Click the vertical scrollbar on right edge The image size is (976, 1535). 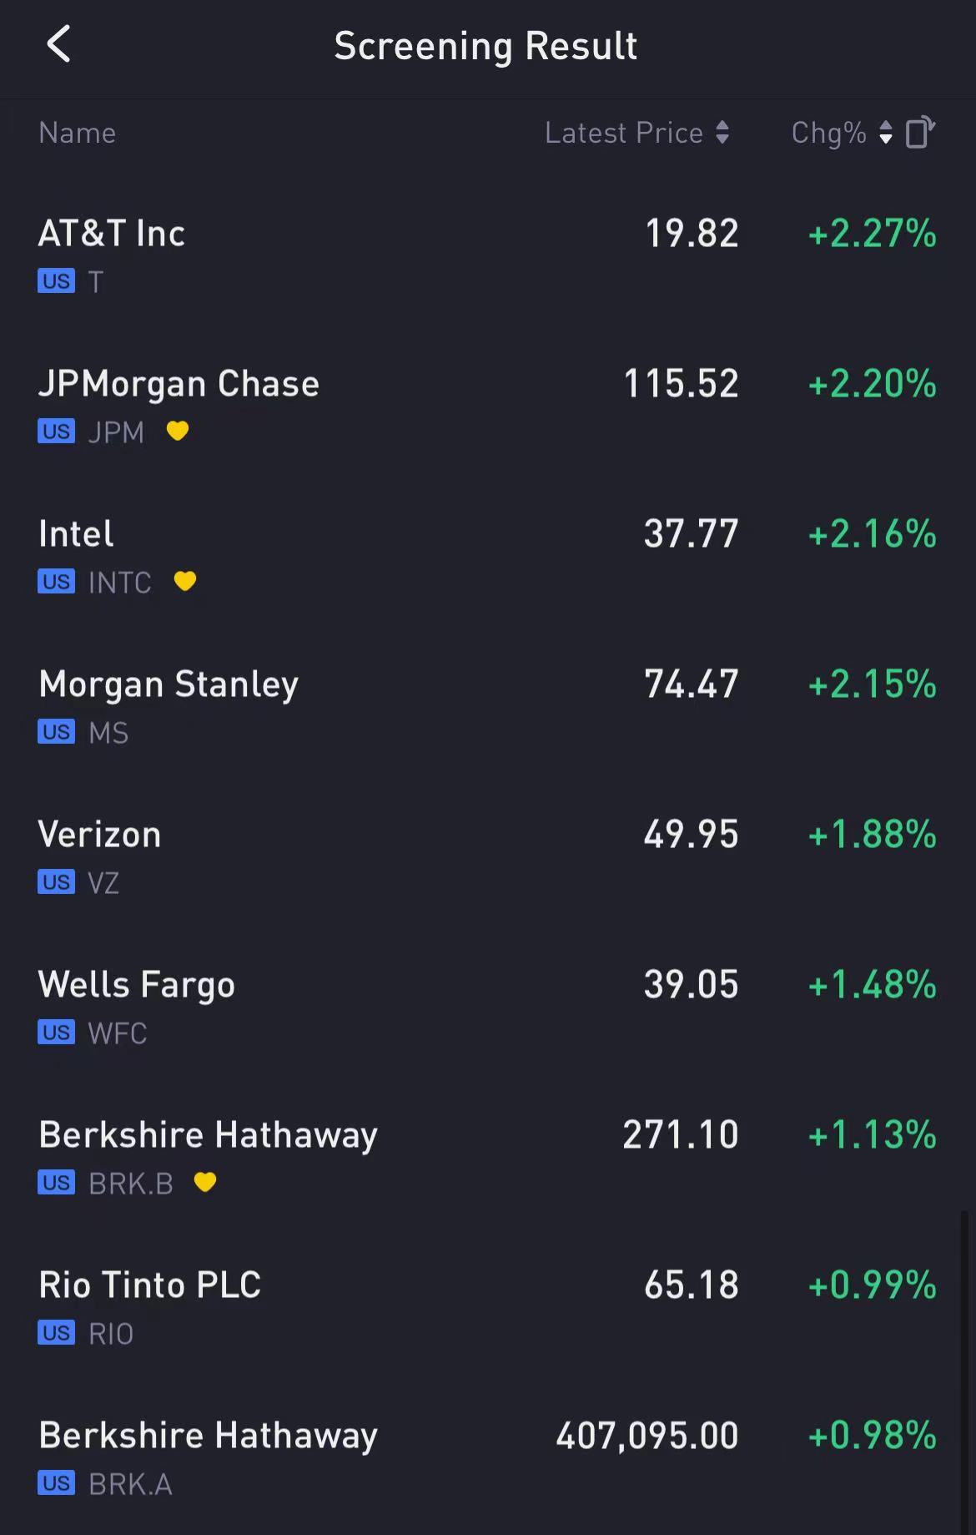964,1369
